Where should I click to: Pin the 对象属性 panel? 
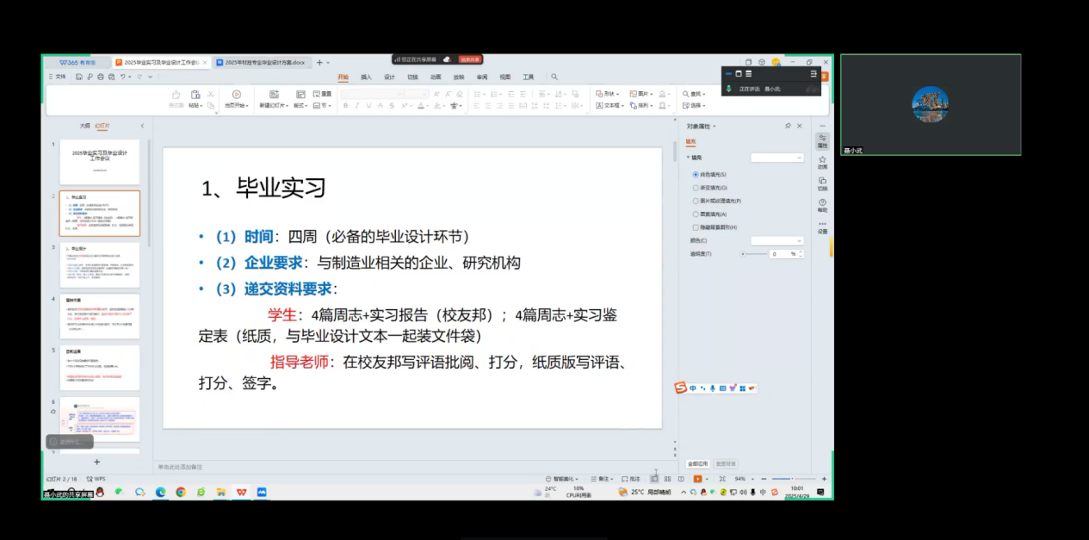click(x=788, y=126)
